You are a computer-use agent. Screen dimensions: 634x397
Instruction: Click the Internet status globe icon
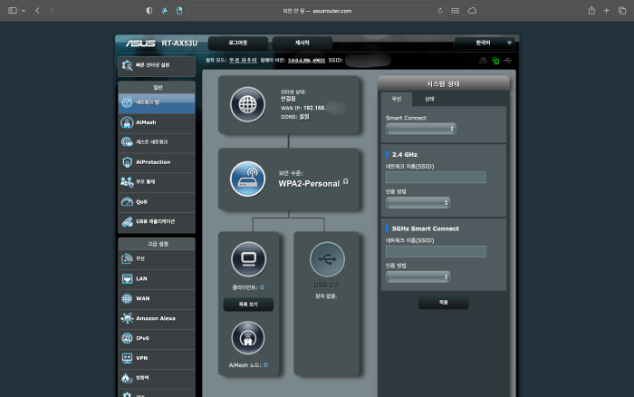tap(247, 104)
